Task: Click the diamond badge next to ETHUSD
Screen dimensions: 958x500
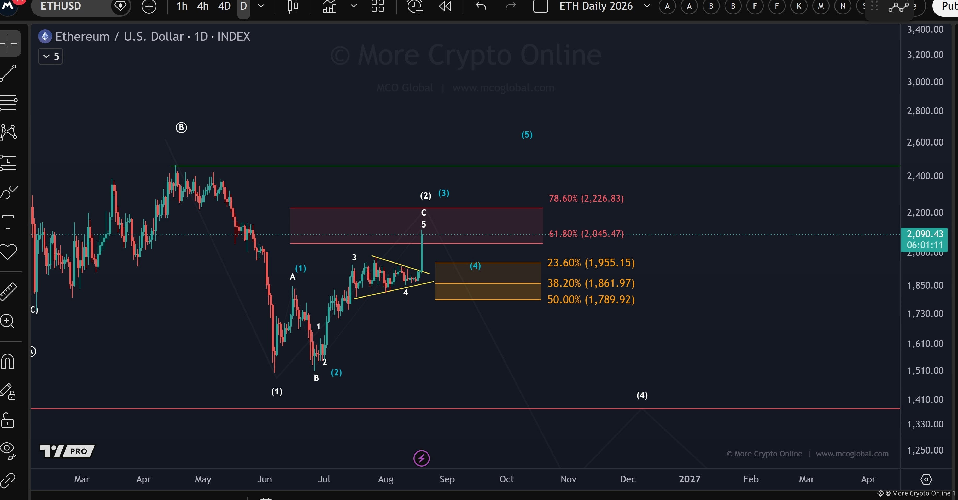Action: tap(120, 6)
